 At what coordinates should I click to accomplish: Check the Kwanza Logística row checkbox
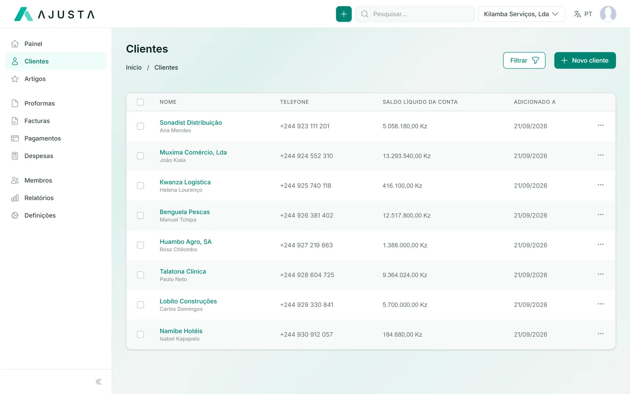click(x=140, y=186)
